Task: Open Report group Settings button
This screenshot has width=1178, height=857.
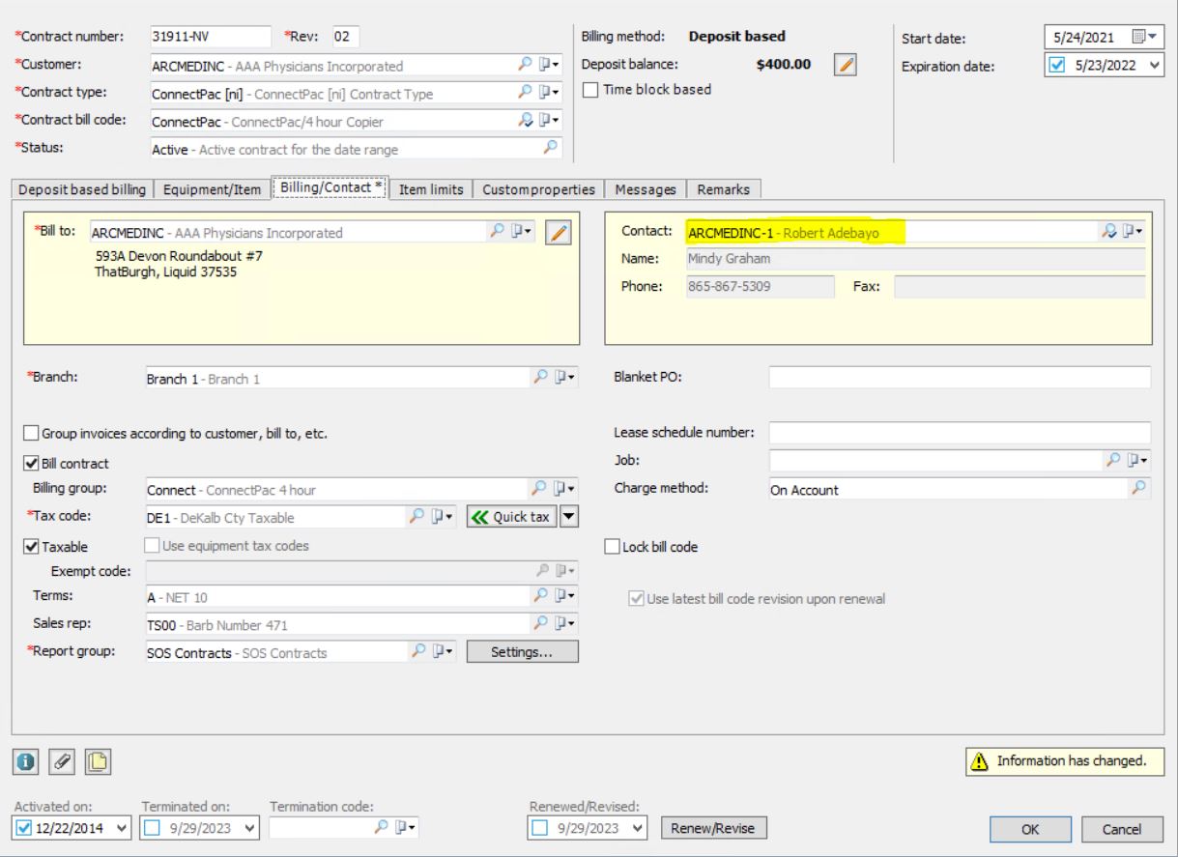Action: (x=522, y=652)
